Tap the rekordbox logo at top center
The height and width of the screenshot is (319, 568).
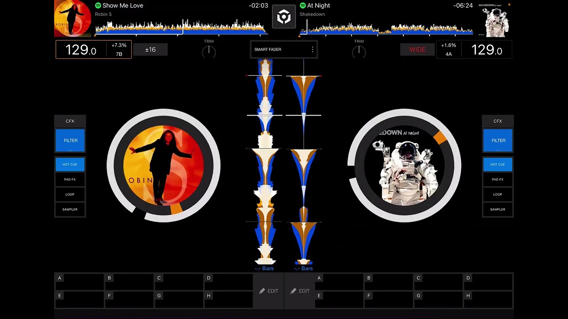click(284, 17)
